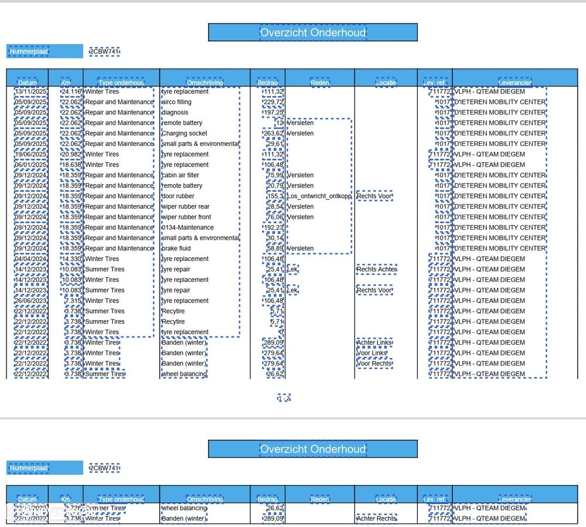
Task: Select the mileage cell 7.315
Action: [x=73, y=301]
